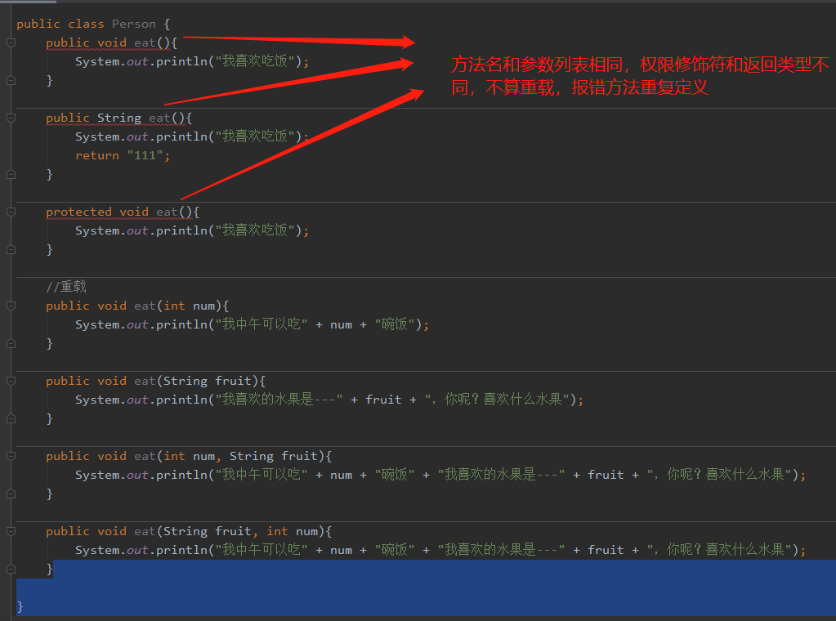Screen dimensions: 836x621
Task: Click end fold marker of public String eat()
Action: click(x=11, y=174)
